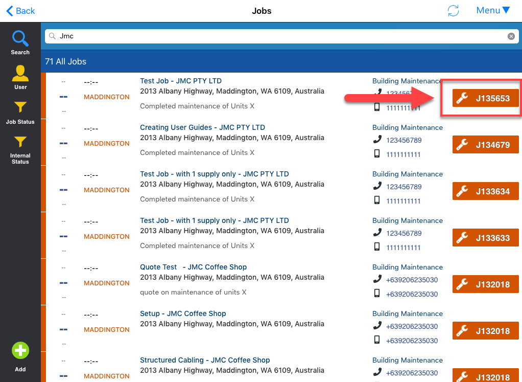Refresh the jobs list
This screenshot has height=382, width=522.
453,11
